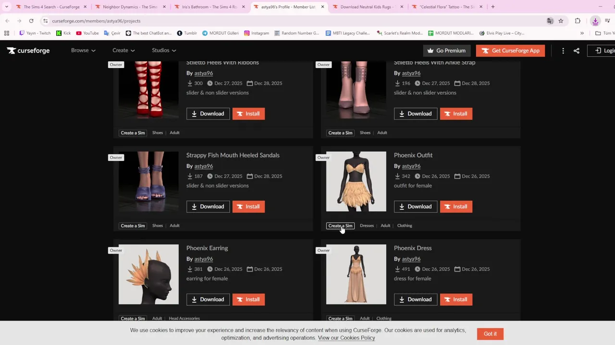Reload the page with browser refresh icon

(x=31, y=21)
